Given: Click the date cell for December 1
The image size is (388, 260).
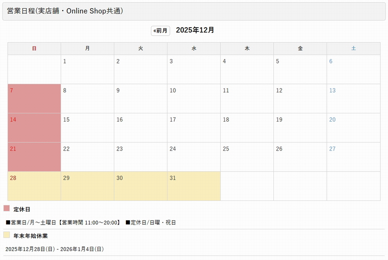Looking at the screenshot, I should coord(87,69).
